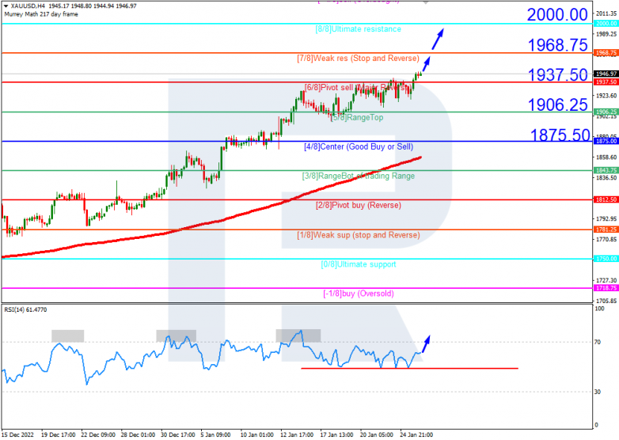Select the [3/8]RangeBot of trading Range label

tap(359, 176)
